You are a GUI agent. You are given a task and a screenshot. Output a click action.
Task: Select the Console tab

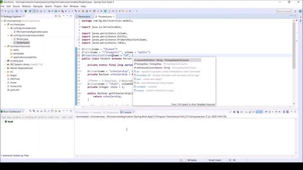(127, 112)
